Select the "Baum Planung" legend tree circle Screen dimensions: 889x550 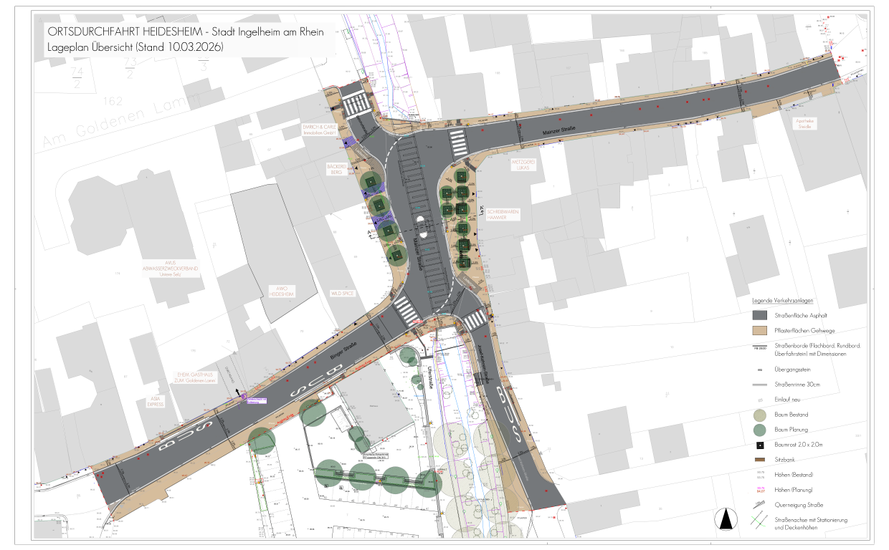coord(759,430)
